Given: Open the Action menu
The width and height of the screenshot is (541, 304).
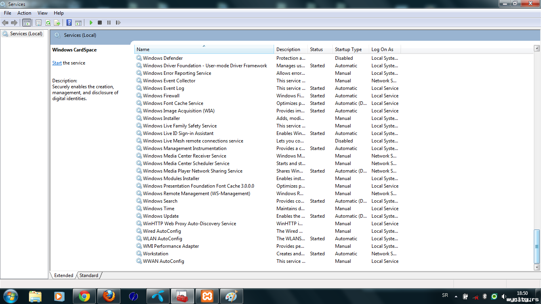Looking at the screenshot, I should point(24,13).
